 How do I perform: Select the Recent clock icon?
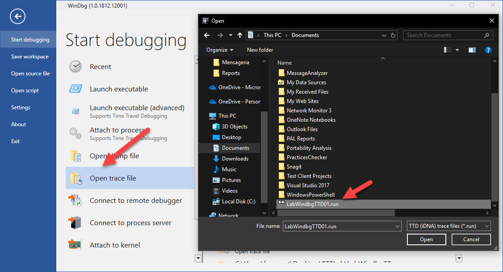(x=75, y=66)
